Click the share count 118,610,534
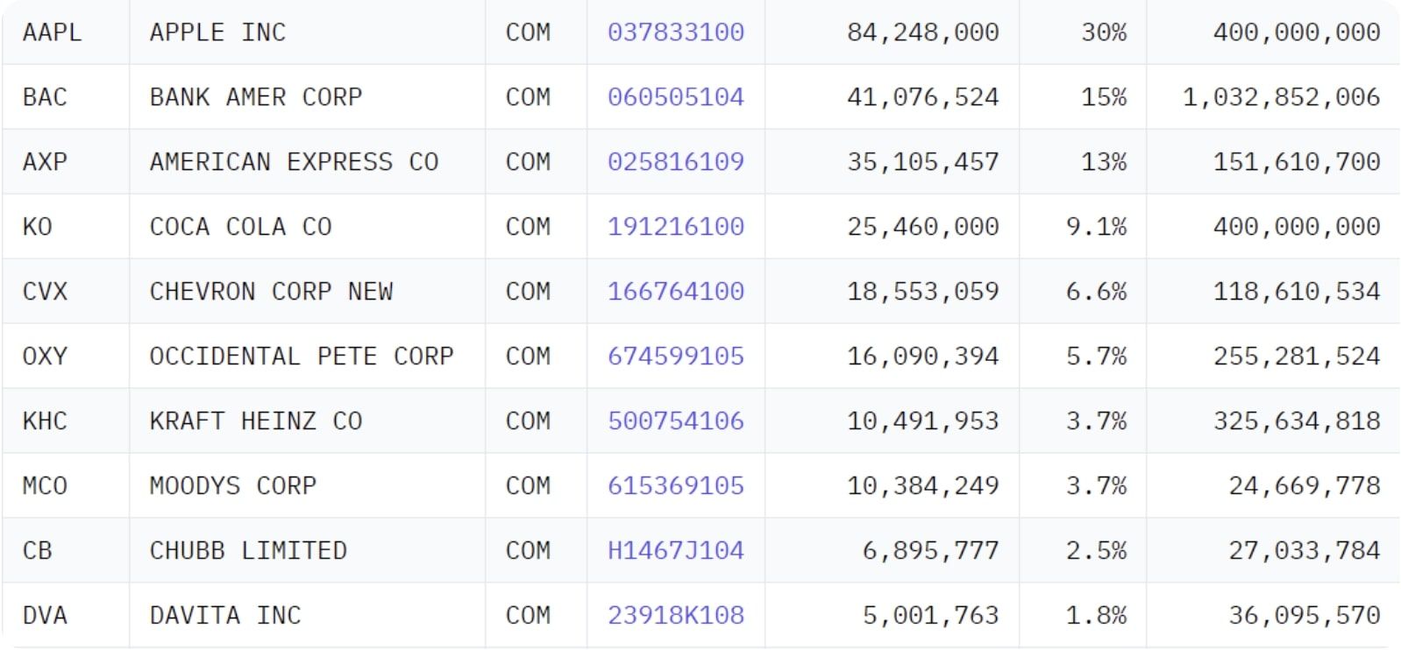 pos(1298,292)
